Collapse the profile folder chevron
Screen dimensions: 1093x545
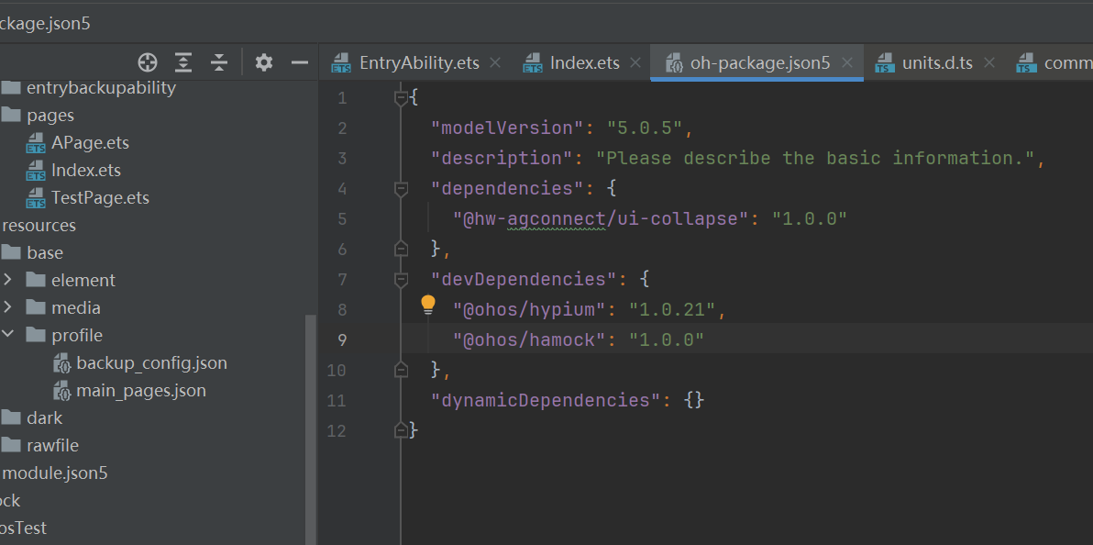point(7,335)
